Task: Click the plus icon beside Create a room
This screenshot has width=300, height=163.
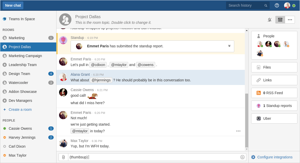Action: coord(5,110)
